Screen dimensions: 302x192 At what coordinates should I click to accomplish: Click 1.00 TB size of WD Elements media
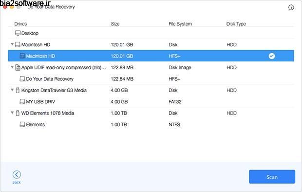(119, 113)
